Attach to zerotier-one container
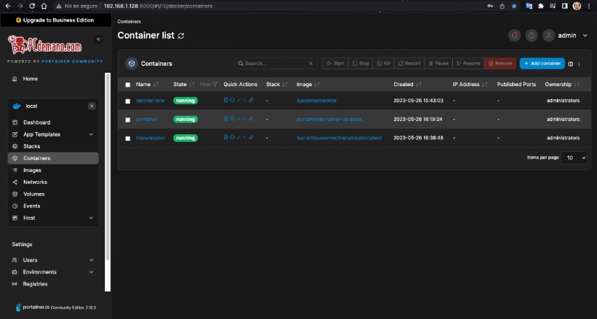Image resolution: width=597 pixels, height=319 pixels. (x=251, y=100)
